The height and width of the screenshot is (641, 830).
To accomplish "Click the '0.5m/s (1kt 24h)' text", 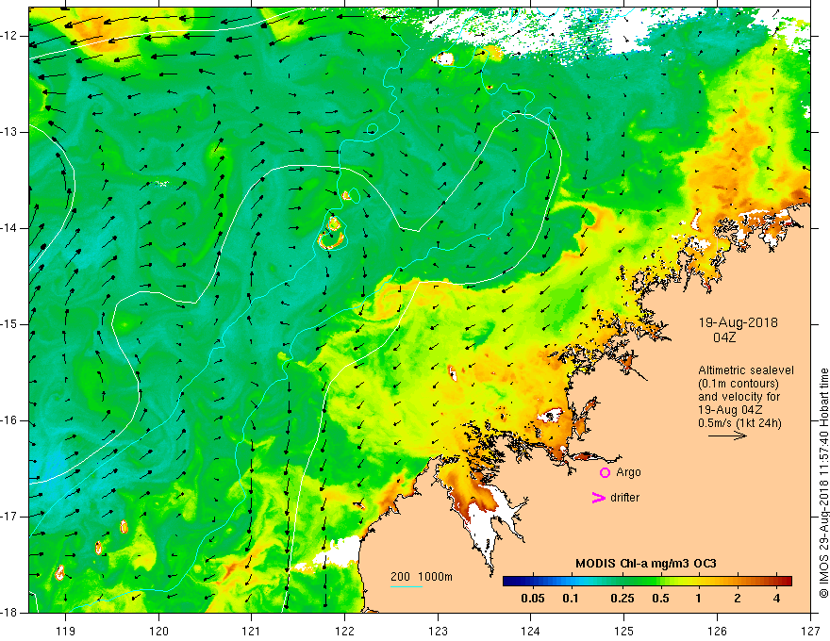I will (739, 423).
